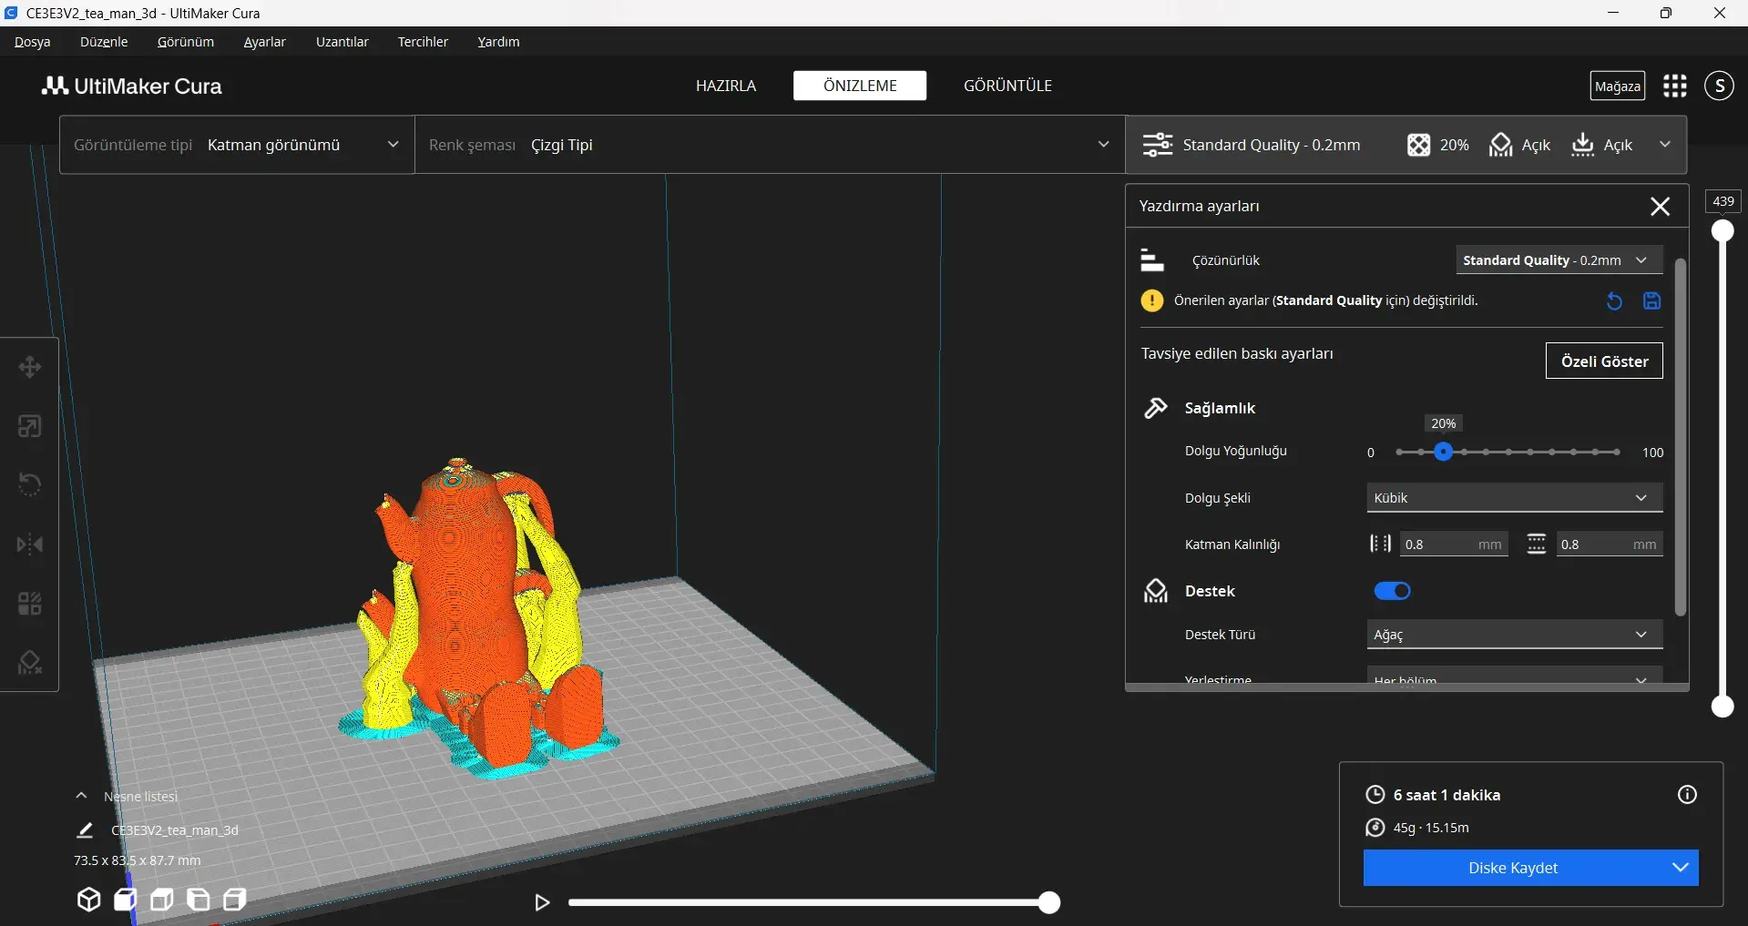Open the UltiMaker apps grid menu
1748x926 pixels.
tap(1675, 86)
